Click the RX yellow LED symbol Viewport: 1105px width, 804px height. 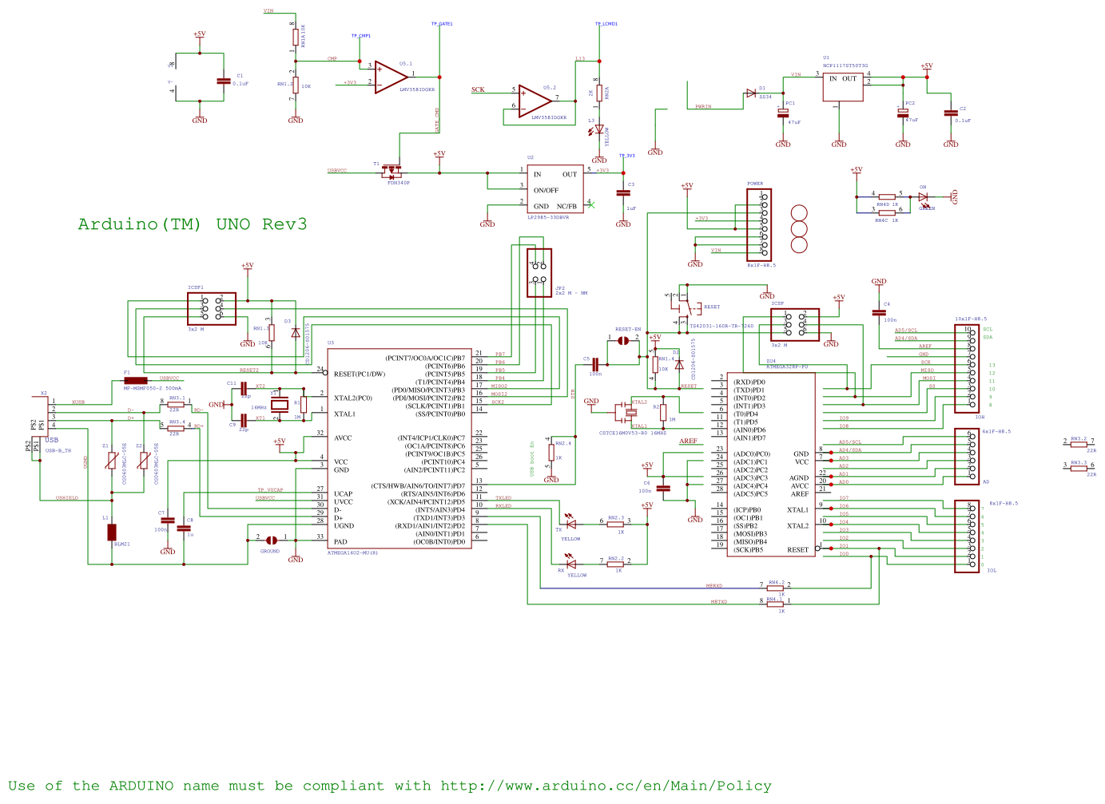[570, 564]
